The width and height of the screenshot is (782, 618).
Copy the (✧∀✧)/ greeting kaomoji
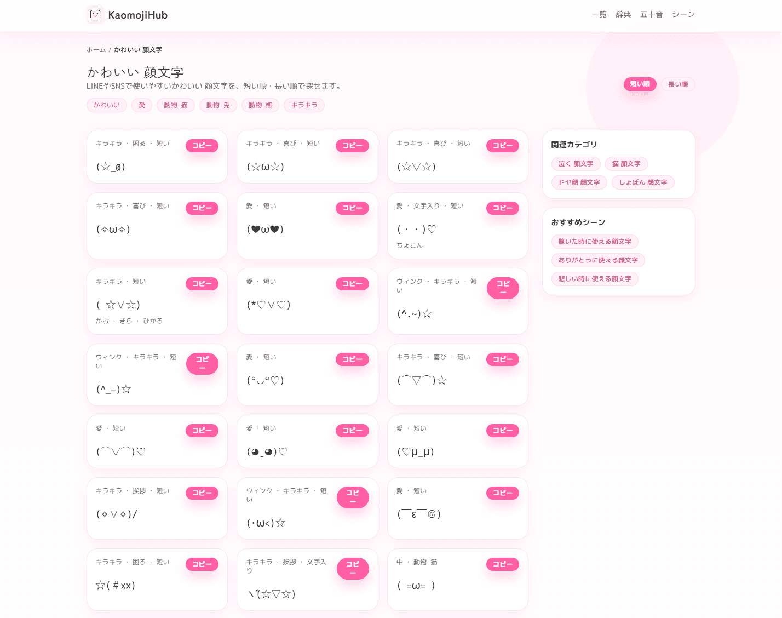pos(202,493)
